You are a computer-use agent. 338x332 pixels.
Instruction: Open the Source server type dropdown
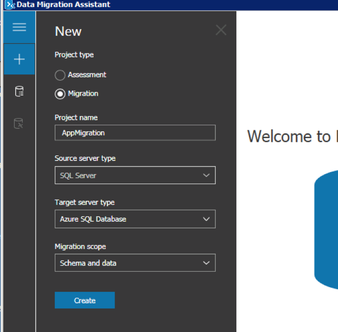click(x=135, y=175)
